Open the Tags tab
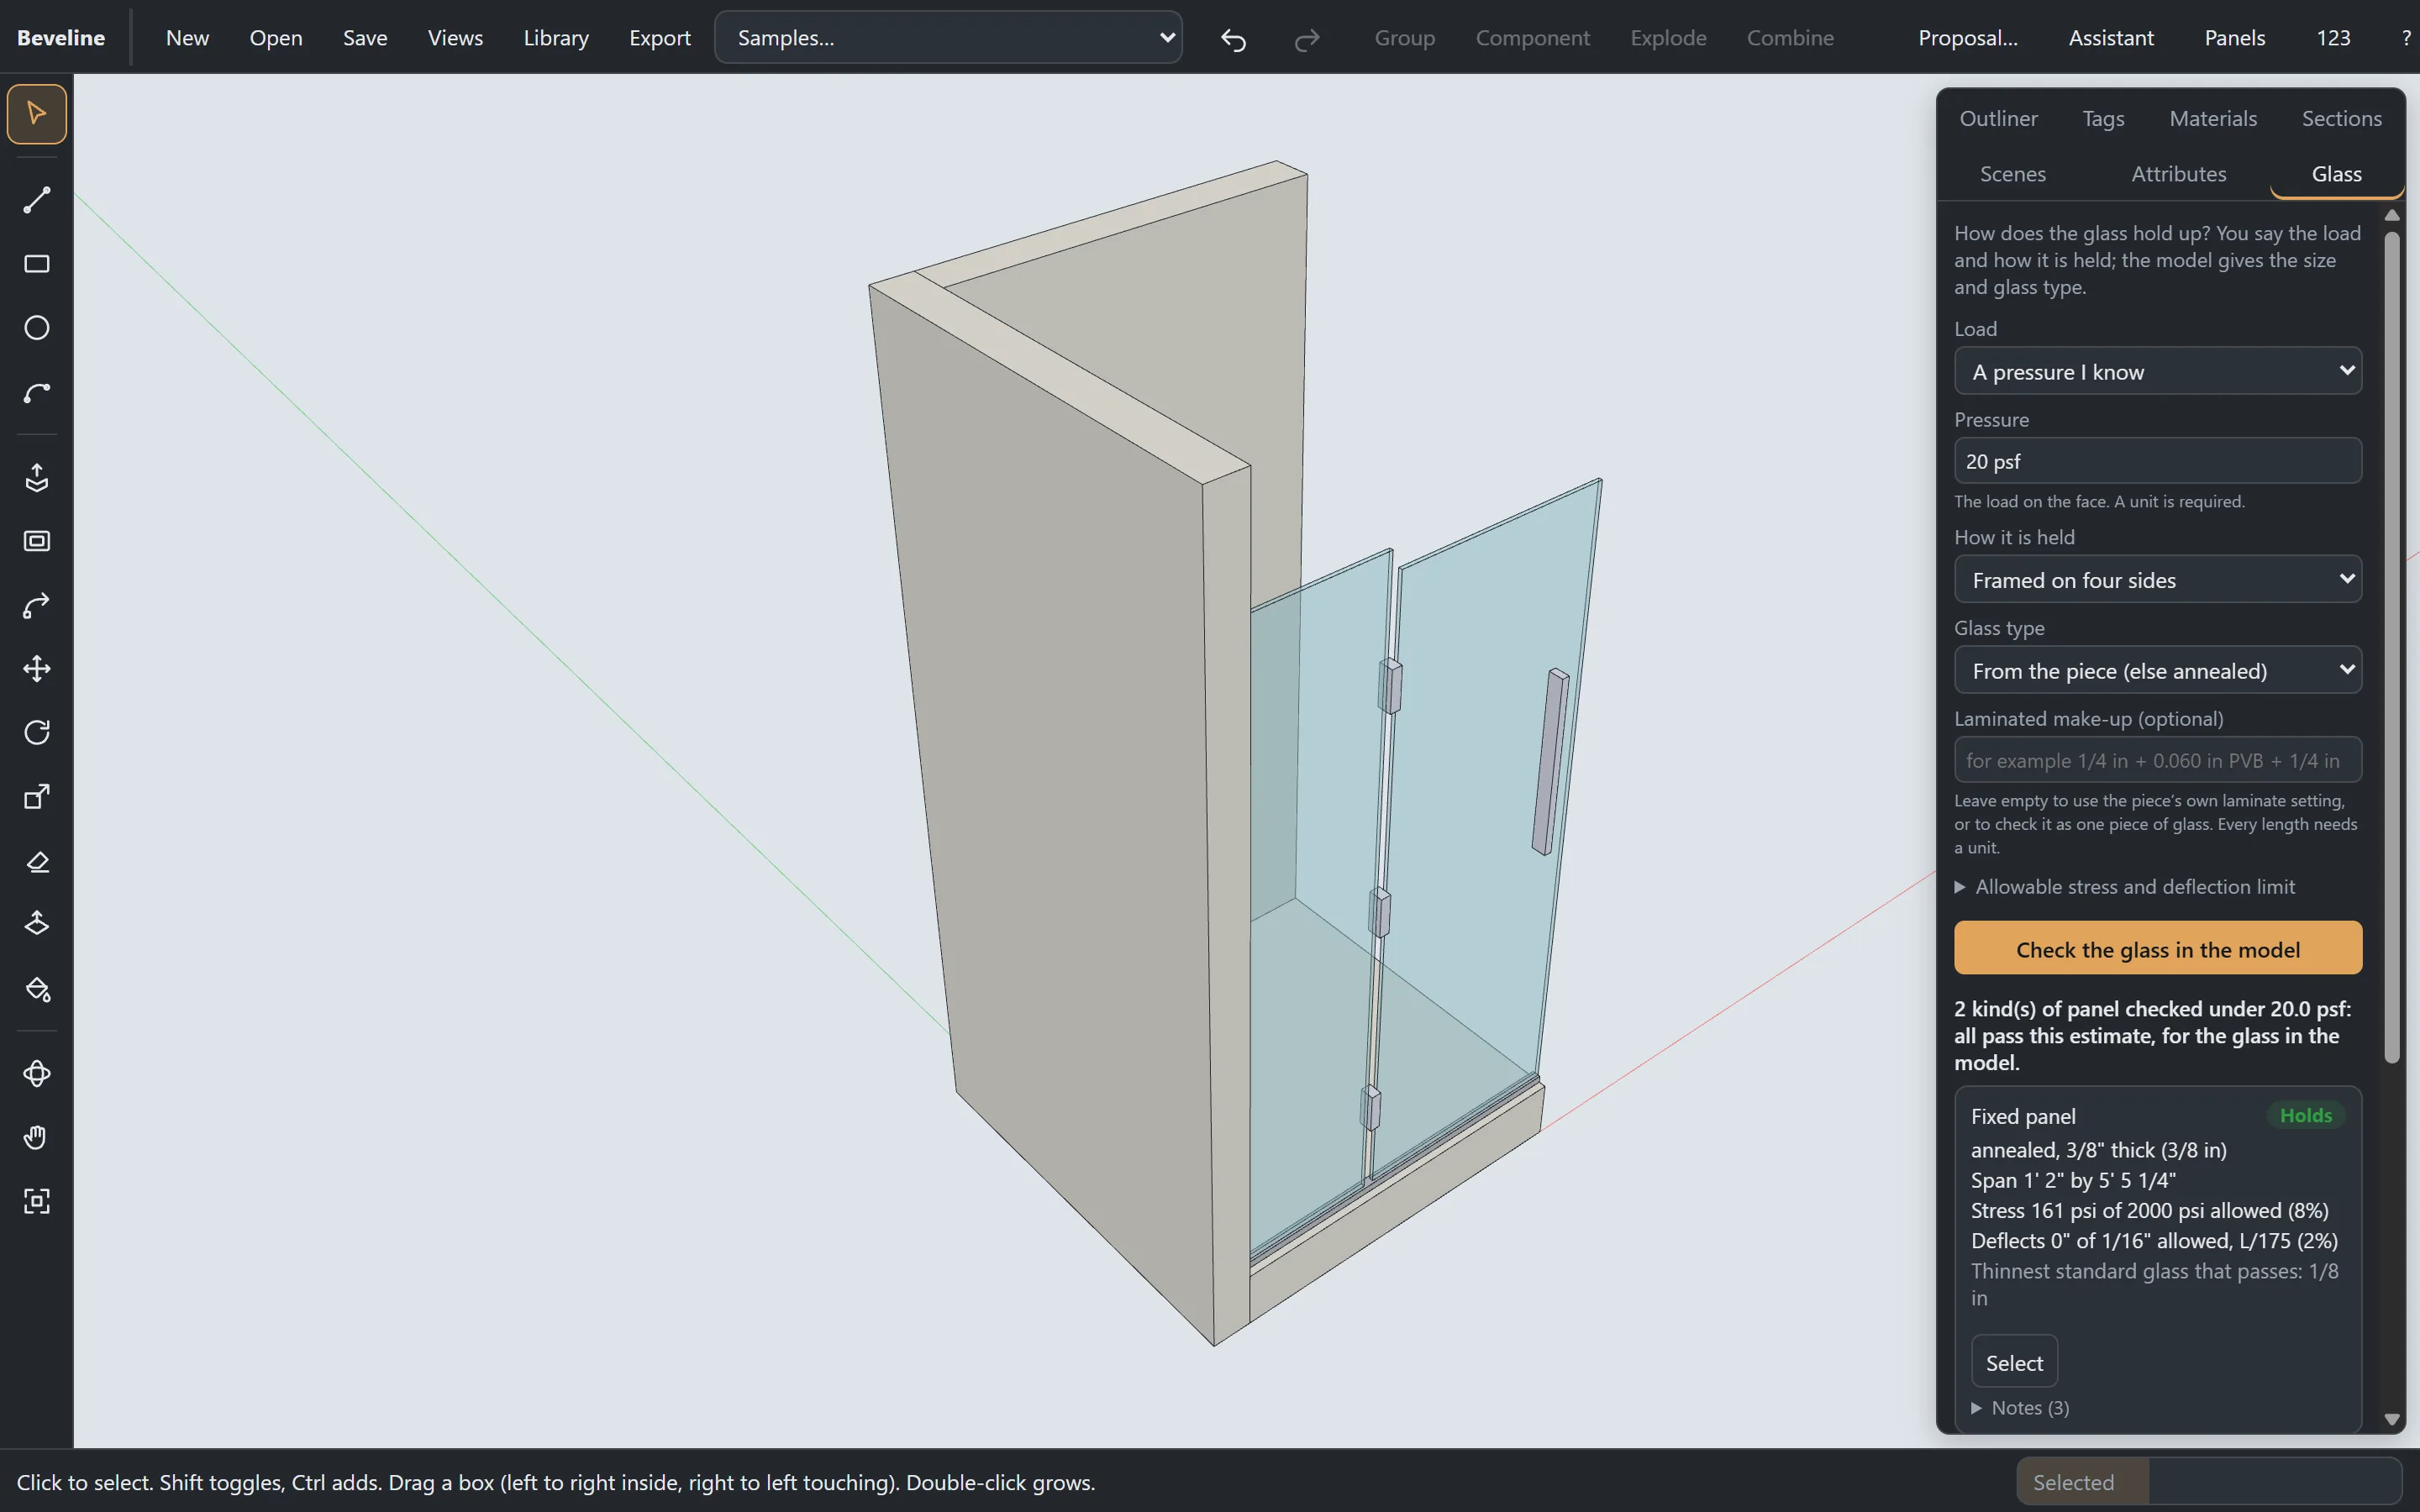Viewport: 2420px width, 1512px height. (2103, 119)
